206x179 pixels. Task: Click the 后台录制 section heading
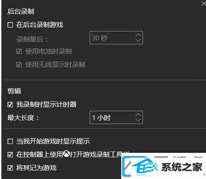[21, 12]
